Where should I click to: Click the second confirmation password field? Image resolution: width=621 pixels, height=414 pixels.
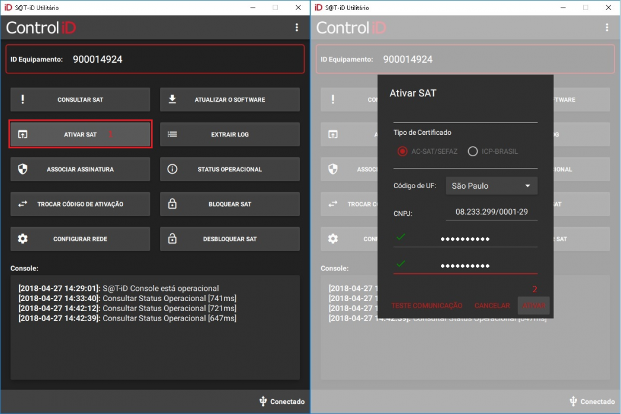465,266
